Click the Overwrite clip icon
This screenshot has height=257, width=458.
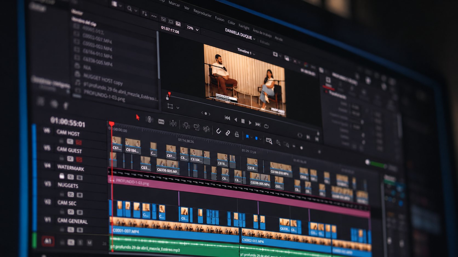coord(196,127)
